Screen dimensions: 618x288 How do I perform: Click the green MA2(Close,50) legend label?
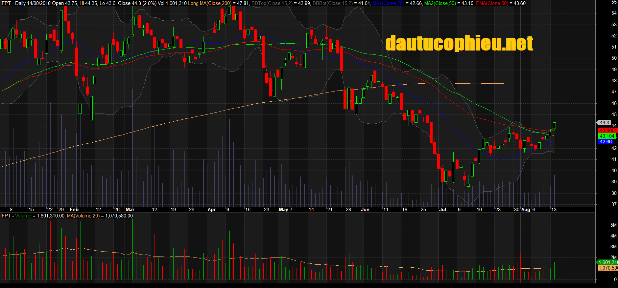[440, 3]
